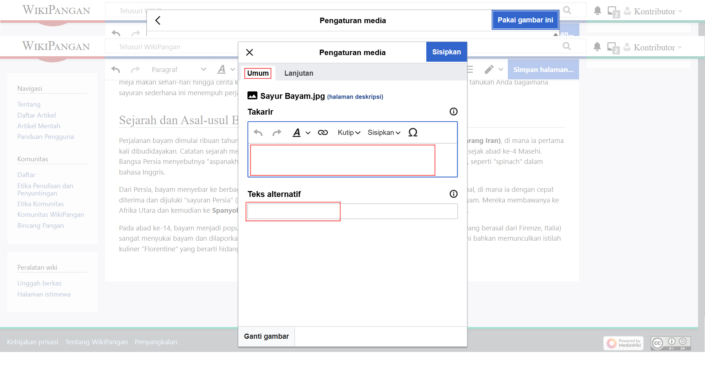Click redo icon in caption toolbar
Screen dimensions: 705x388
(x=276, y=133)
